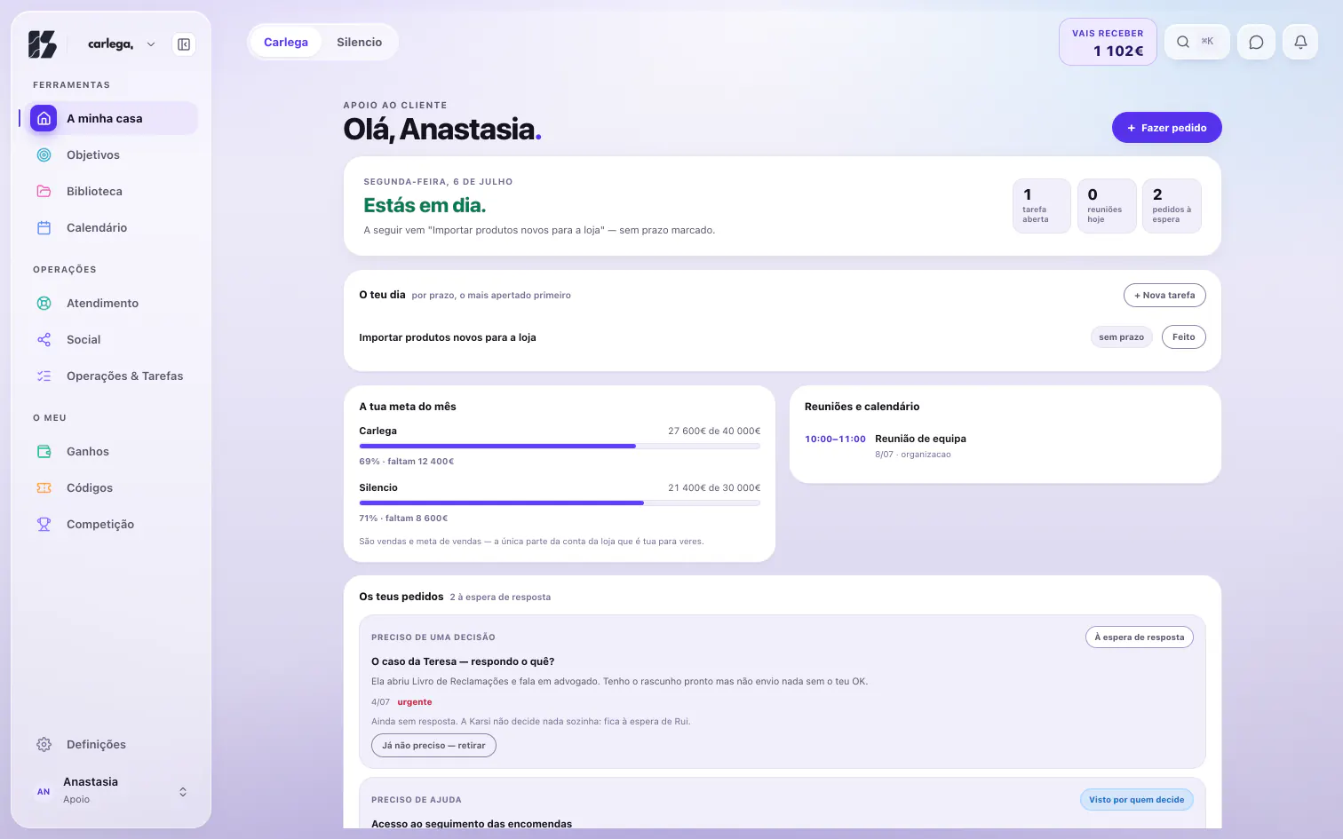Screen dimensions: 1343x839
Task: Mark the import task as Feito
Action: coord(1183,337)
